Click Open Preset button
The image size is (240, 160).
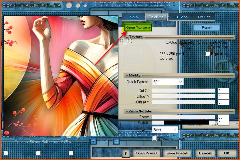pyautogui.click(x=146, y=153)
